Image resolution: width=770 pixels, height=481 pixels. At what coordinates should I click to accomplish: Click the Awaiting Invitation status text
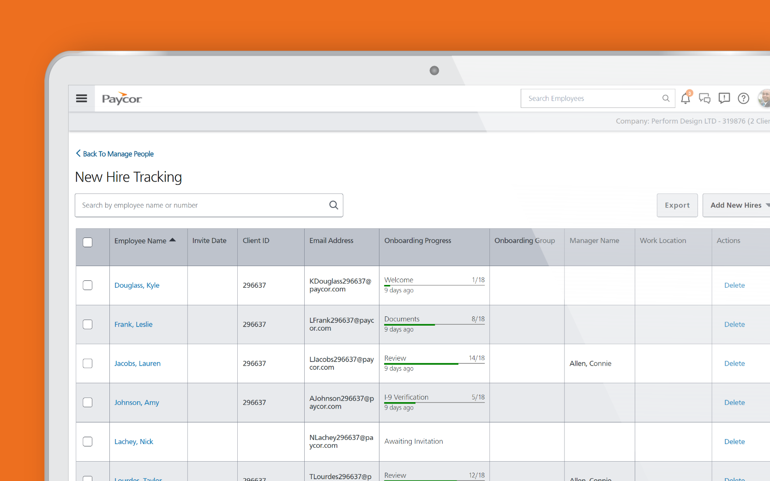click(414, 442)
